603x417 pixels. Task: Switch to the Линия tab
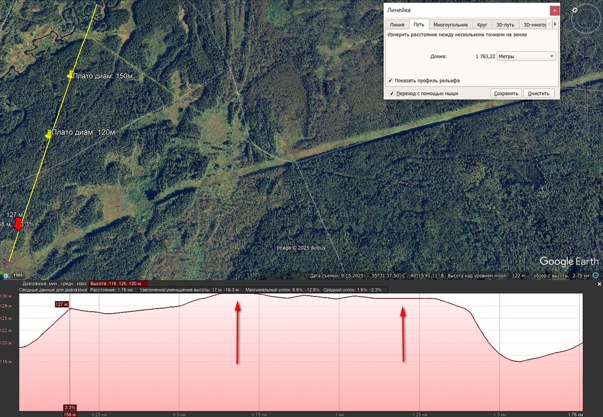tap(397, 24)
